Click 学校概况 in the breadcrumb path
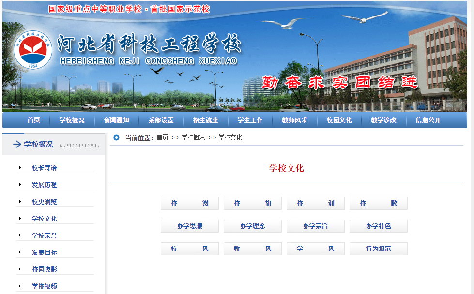474x294 pixels. (x=194, y=138)
